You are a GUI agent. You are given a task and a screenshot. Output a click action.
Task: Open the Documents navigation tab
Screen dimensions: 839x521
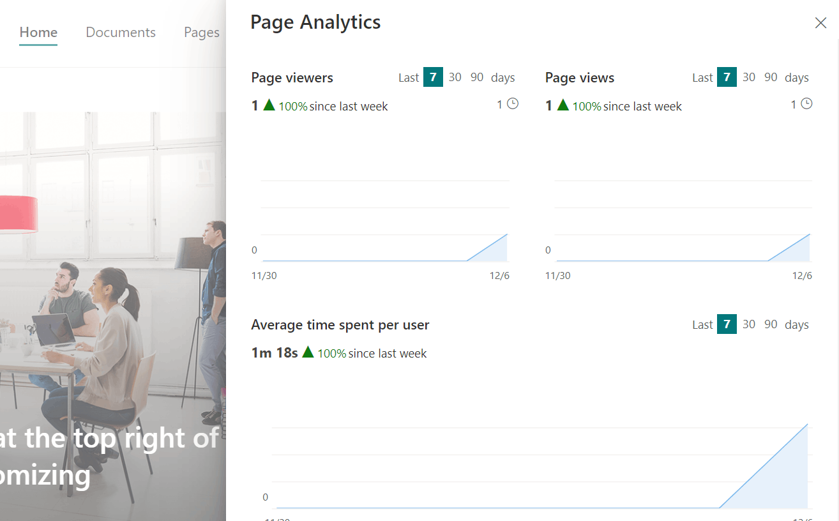tap(121, 33)
